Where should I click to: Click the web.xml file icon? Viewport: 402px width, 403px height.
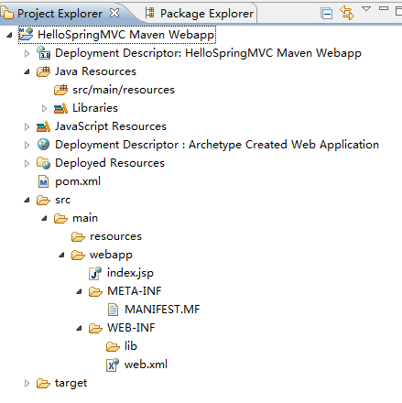tap(113, 365)
